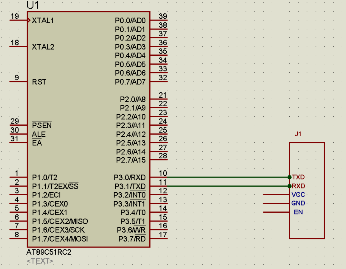Select the J1 connector reference label
The image size is (346, 269).
[298, 134]
